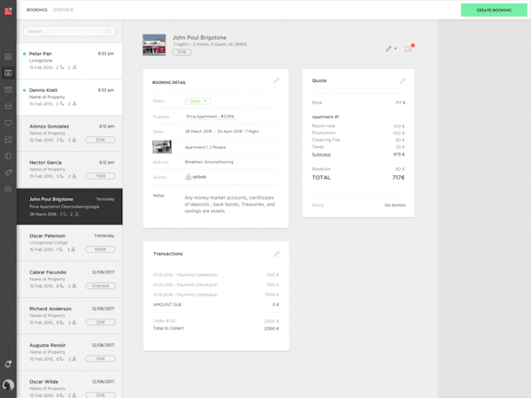The image size is (531, 398).
Task: Click the Search bookings field
Action: coord(69,31)
